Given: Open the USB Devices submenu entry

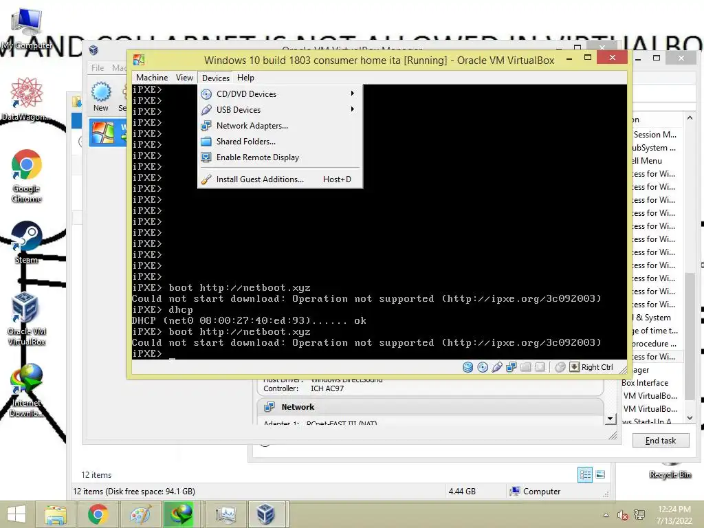Looking at the screenshot, I should pos(280,109).
